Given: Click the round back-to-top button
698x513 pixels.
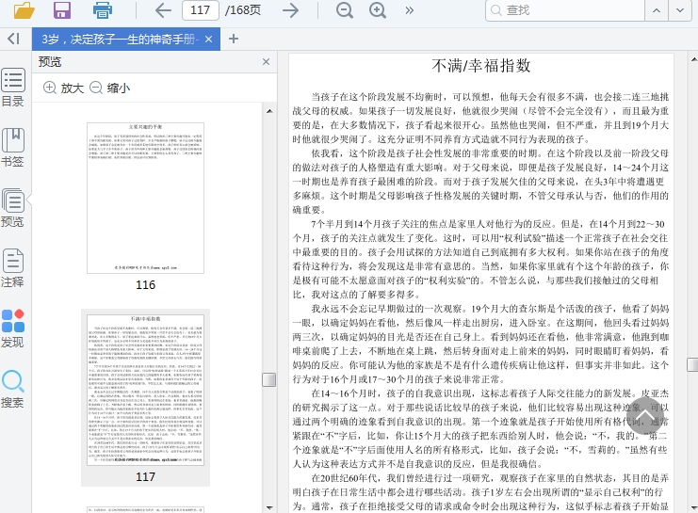Looking at the screenshot, I should click(645, 416).
